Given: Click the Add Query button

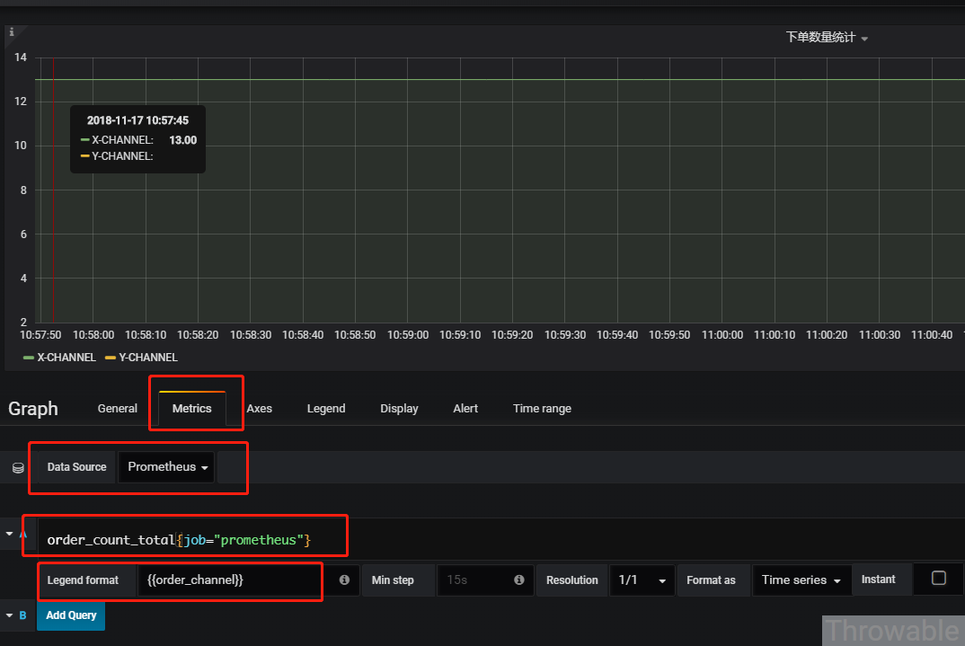Looking at the screenshot, I should pyautogui.click(x=71, y=615).
